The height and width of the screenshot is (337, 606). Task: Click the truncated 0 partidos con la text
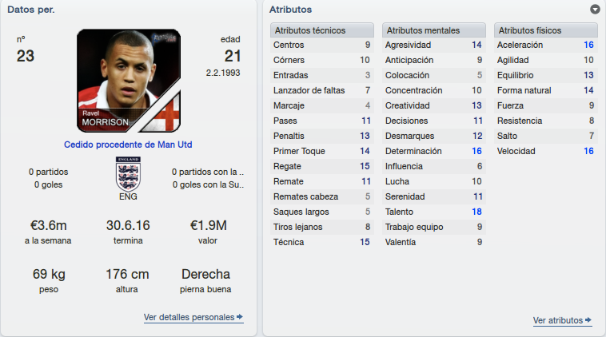click(x=208, y=172)
